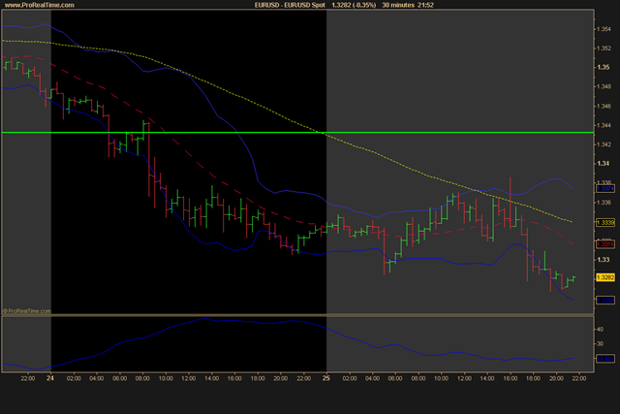Click the 40 level on the indicator scale
The image size is (620, 414).
click(601, 330)
